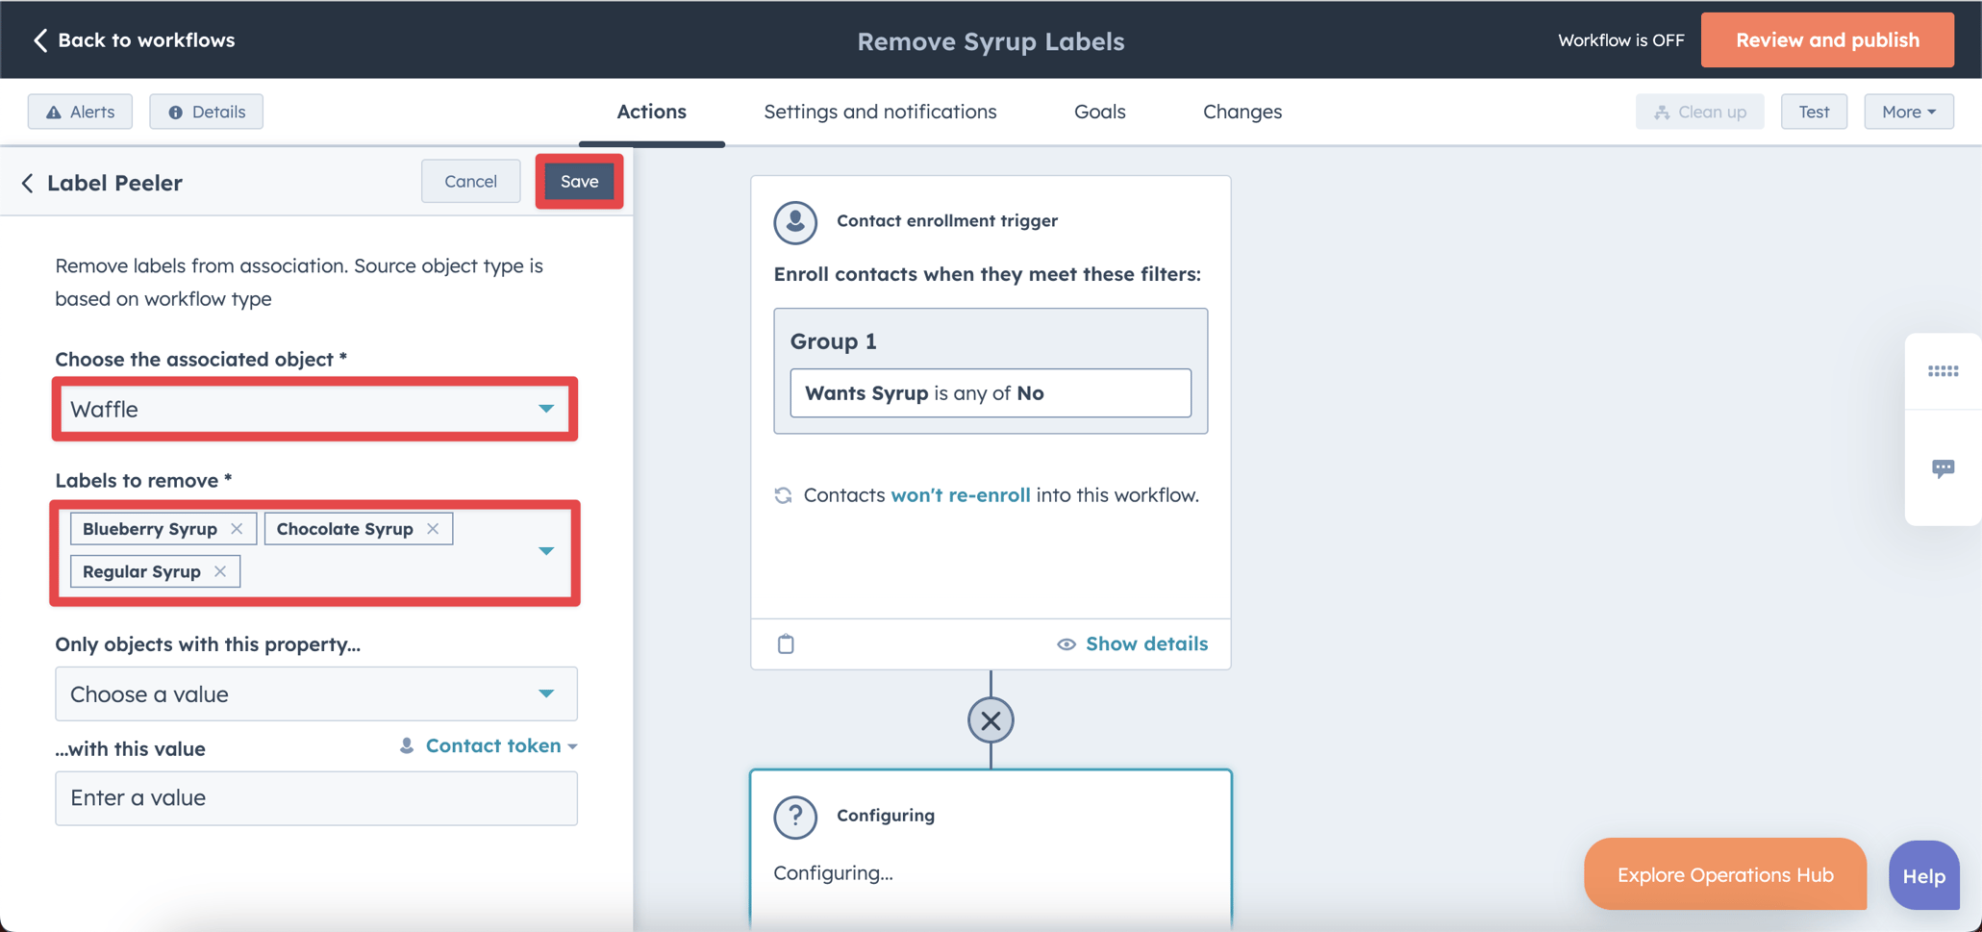Click the question mark icon on Configuring action
The height and width of the screenshot is (932, 1982).
(795, 817)
